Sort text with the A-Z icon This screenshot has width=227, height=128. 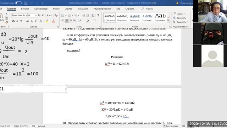click(x=93, y=15)
